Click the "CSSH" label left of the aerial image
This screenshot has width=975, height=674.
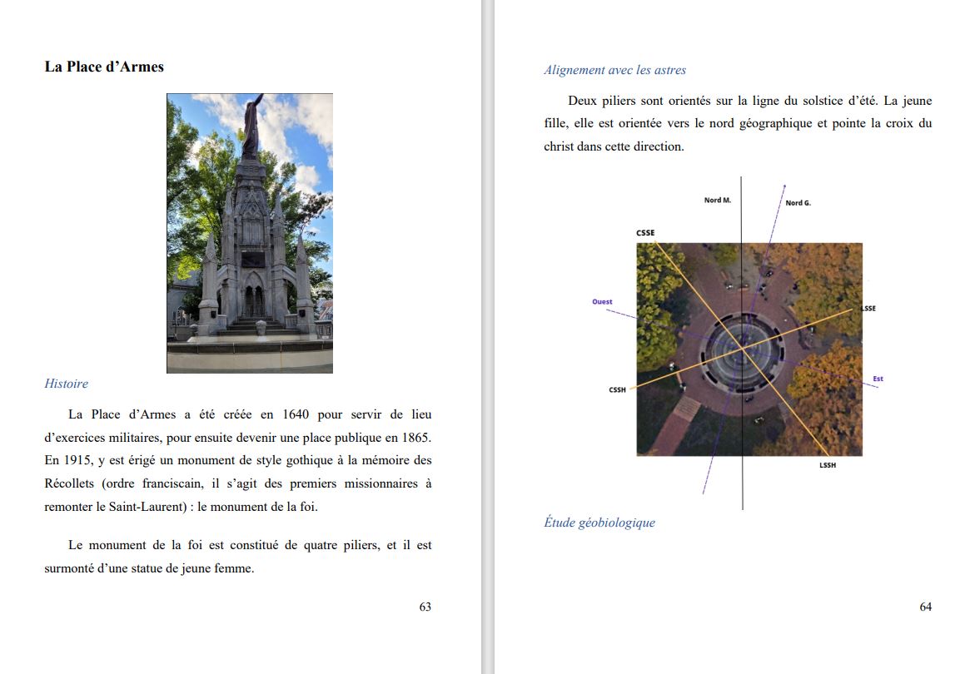pyautogui.click(x=617, y=390)
